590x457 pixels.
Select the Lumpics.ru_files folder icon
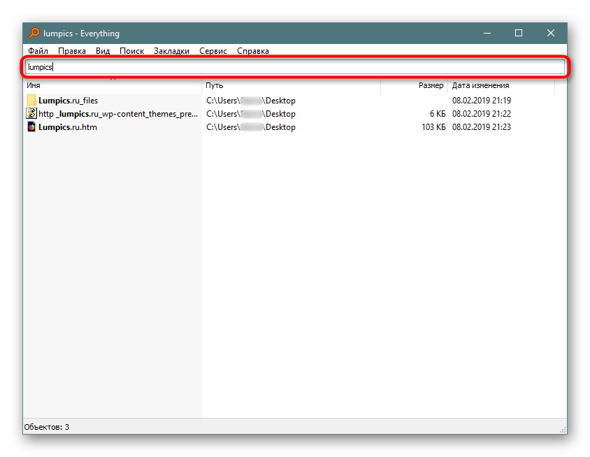pyautogui.click(x=31, y=101)
